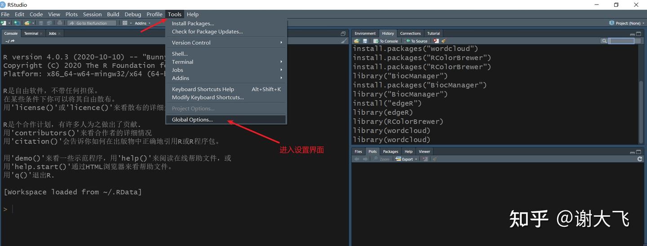The width and height of the screenshot is (647, 246).
Task: Open the Edit menu
Action: click(19, 14)
